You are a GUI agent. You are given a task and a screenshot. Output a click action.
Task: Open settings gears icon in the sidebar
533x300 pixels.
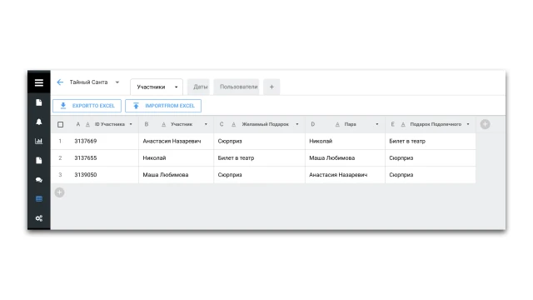pyautogui.click(x=39, y=218)
